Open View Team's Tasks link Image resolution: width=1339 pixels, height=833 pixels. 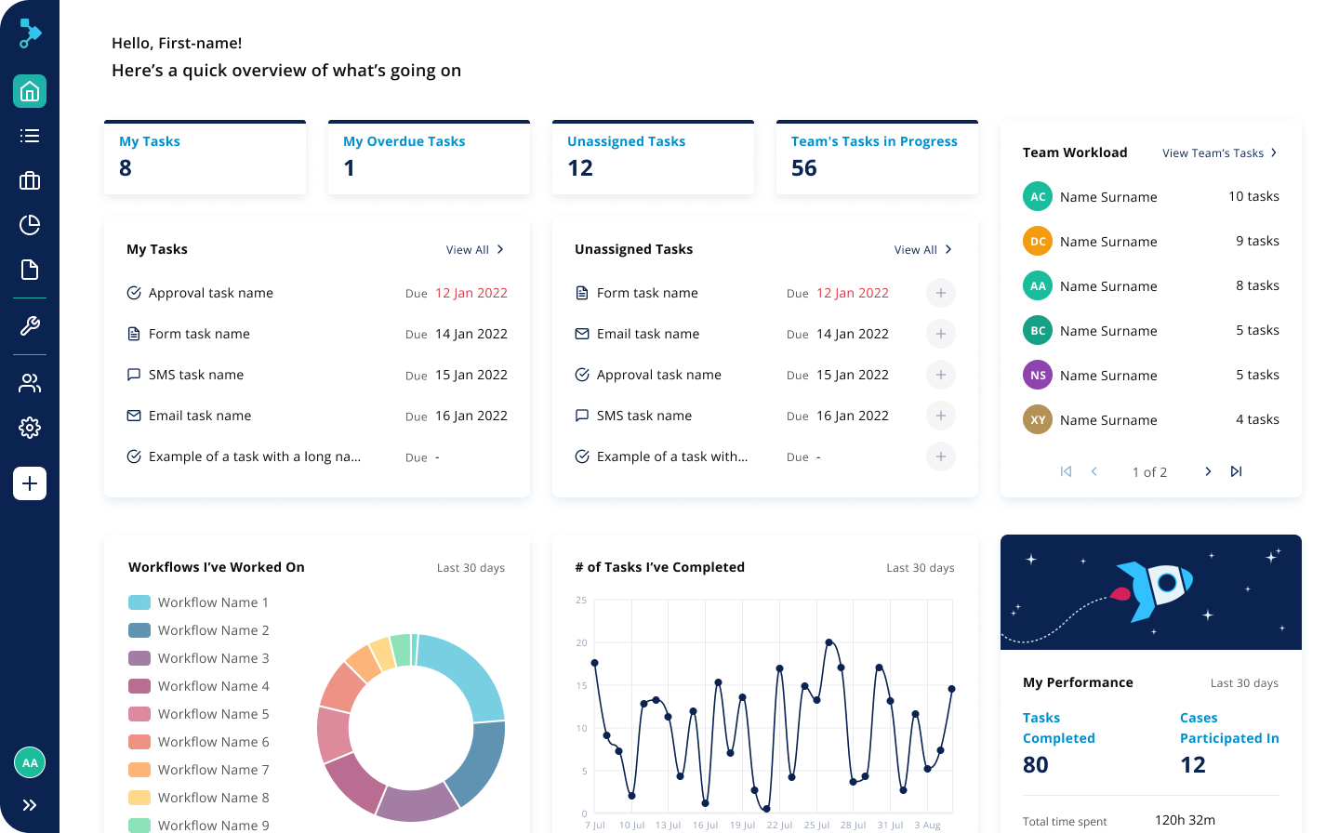point(1219,153)
